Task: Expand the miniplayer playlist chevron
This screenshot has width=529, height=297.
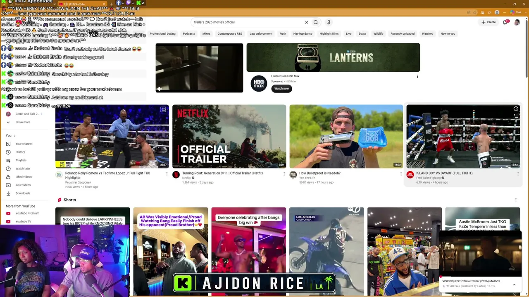Action: pyautogui.click(x=514, y=285)
